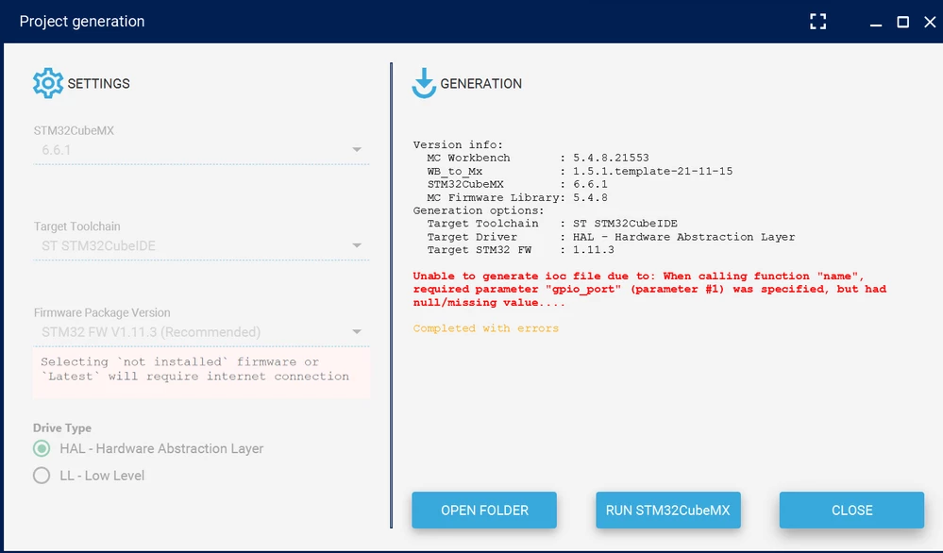Screen dimensions: 943x553
Task: Click the 'Target Driver' HAL log line
Action: coord(611,237)
